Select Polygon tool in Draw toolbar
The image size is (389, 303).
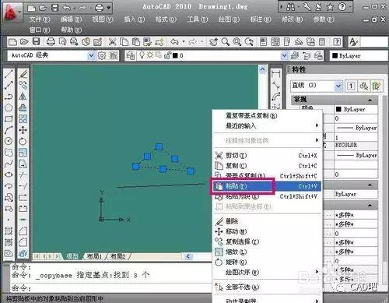tap(9, 107)
